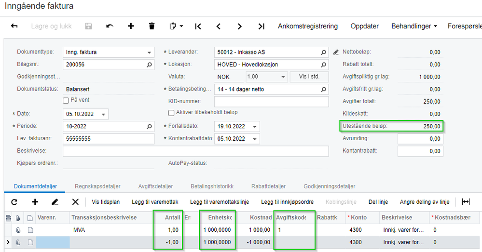
Task: Go to last record icon
Action: pyautogui.click(x=261, y=27)
